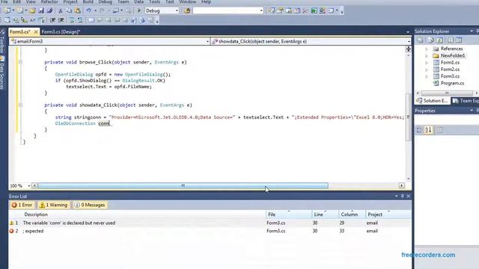
Task: Click Show All Files in Solution Explorer
Action: click(x=431, y=40)
